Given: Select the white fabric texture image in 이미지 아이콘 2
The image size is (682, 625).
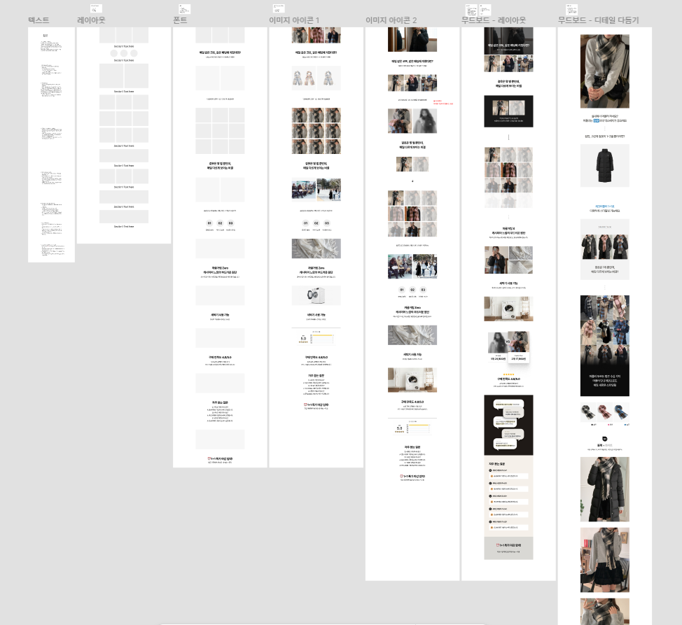Looking at the screenshot, I should pyautogui.click(x=412, y=335).
